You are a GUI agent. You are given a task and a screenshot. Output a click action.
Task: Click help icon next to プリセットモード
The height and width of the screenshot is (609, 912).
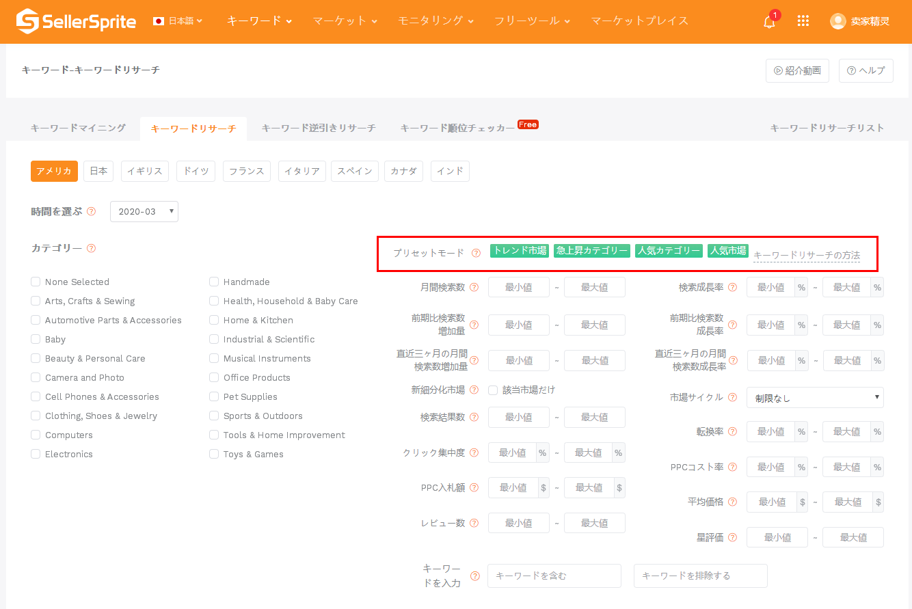477,253
